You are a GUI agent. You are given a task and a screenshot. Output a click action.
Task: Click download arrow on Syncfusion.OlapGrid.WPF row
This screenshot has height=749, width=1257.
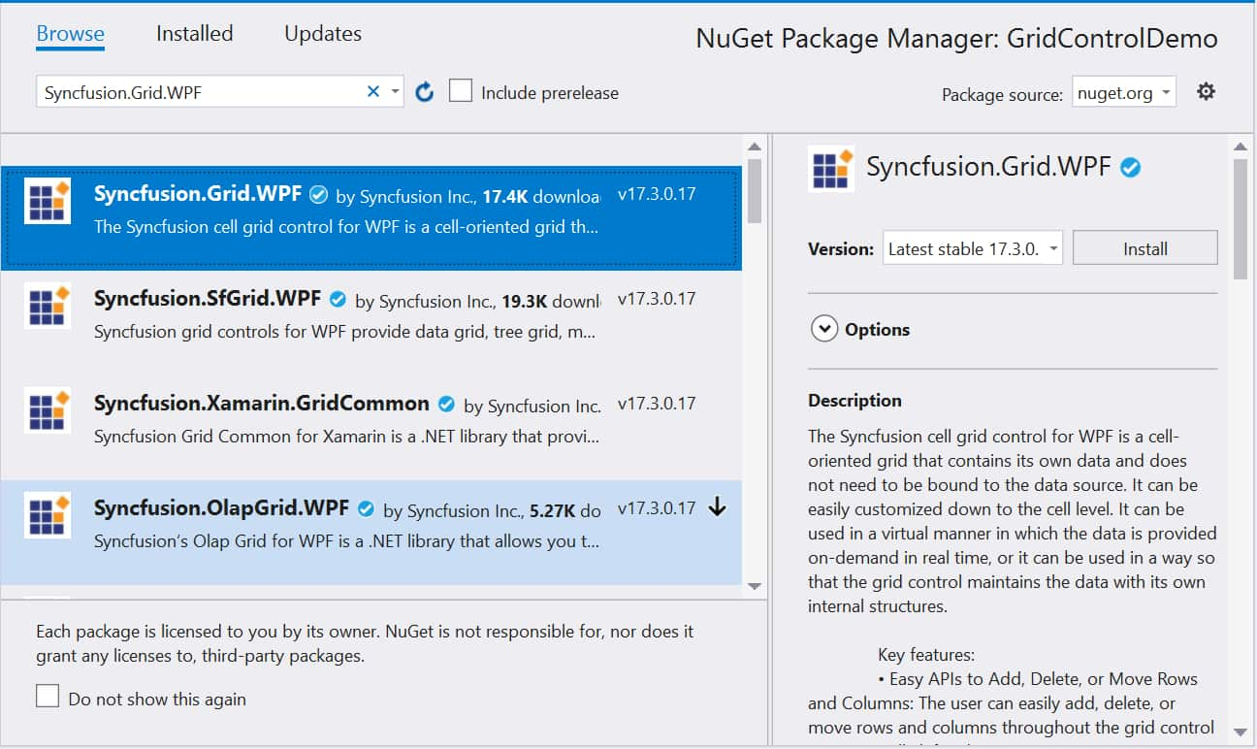tap(717, 507)
